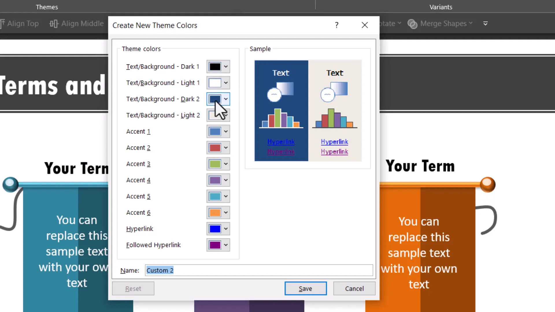The image size is (555, 312).
Task: Click the Accent 6 orange color swatch
Action: point(215,213)
